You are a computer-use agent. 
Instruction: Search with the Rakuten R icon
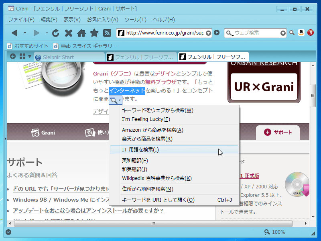[x=311, y=33]
